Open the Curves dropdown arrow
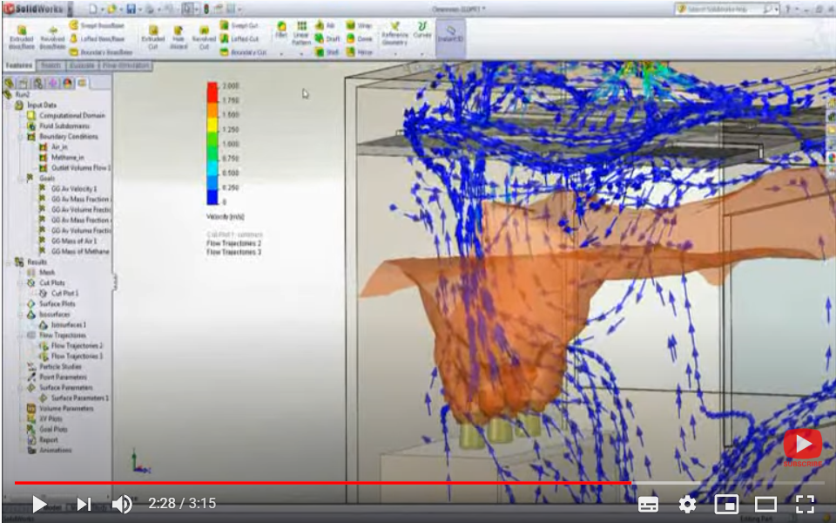Screen dimensions: 836x523 [421, 53]
